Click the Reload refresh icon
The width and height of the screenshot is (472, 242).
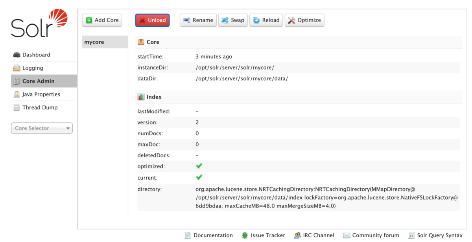256,20
